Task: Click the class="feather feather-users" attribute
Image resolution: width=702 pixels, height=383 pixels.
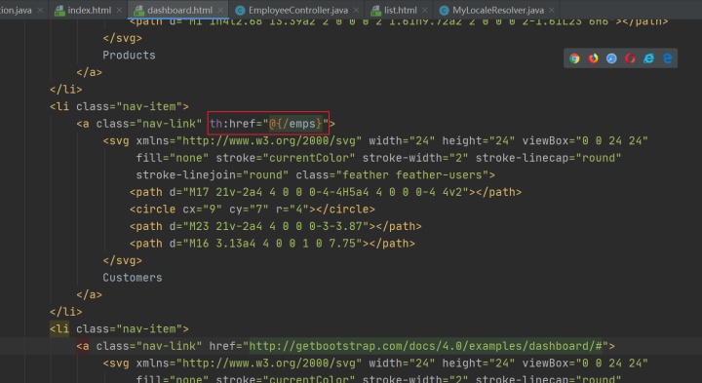Action: pos(392,175)
